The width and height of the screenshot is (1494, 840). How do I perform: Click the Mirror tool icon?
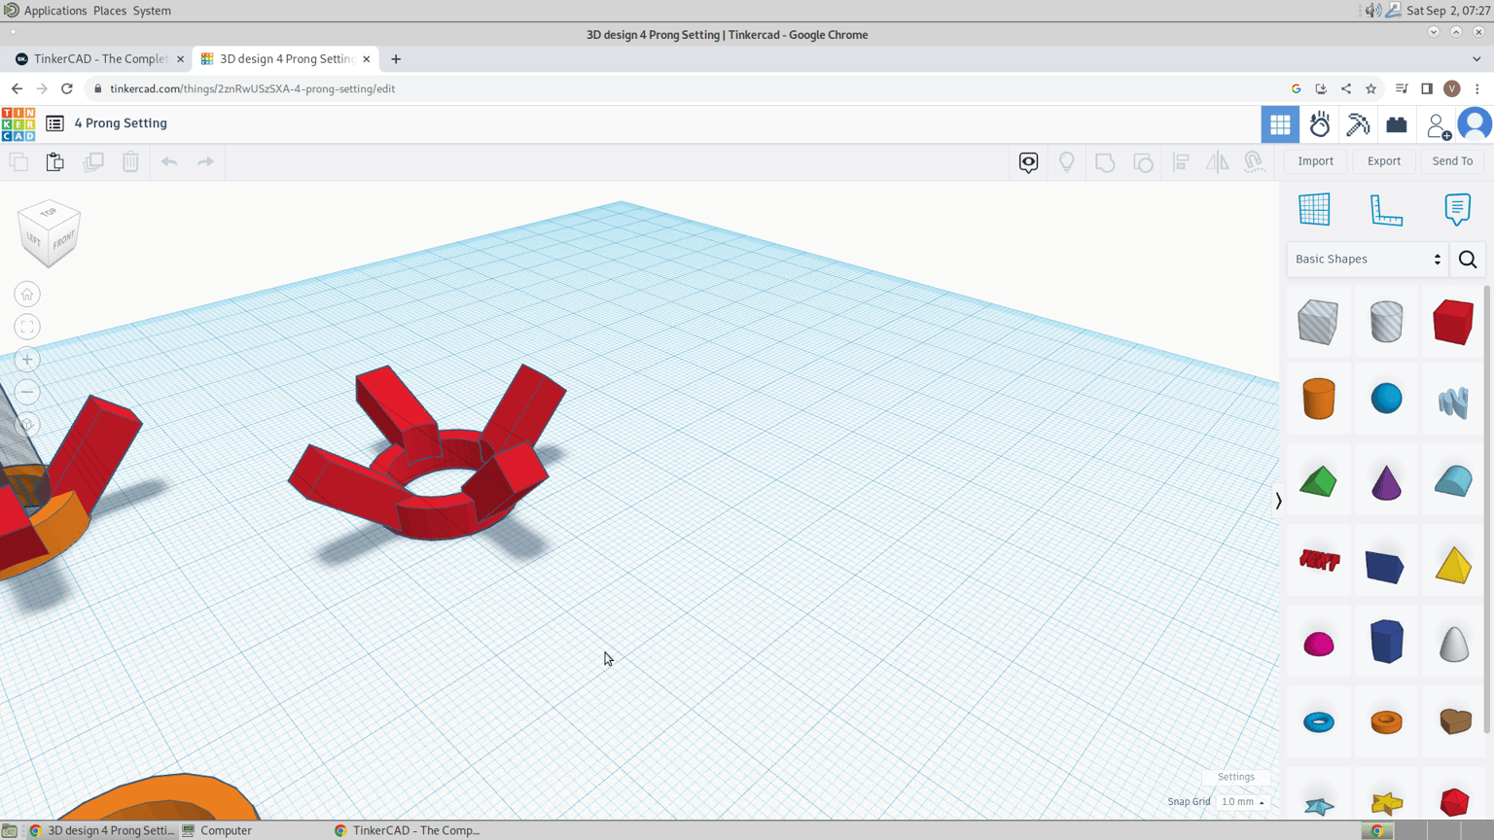(1218, 162)
